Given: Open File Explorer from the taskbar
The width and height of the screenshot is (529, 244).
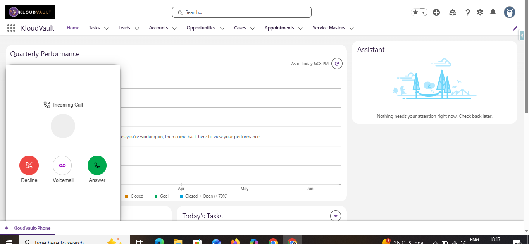Looking at the screenshot, I should 178,241.
